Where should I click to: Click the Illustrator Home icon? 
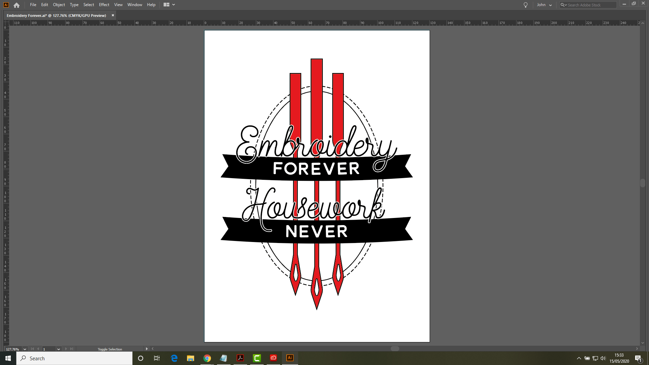(x=17, y=5)
